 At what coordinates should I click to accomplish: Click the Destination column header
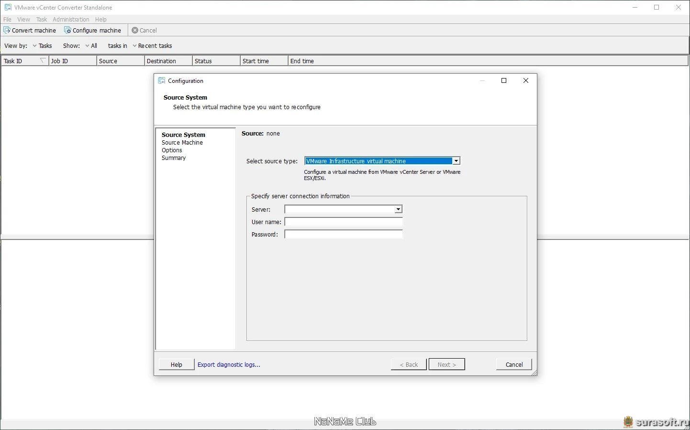click(168, 61)
